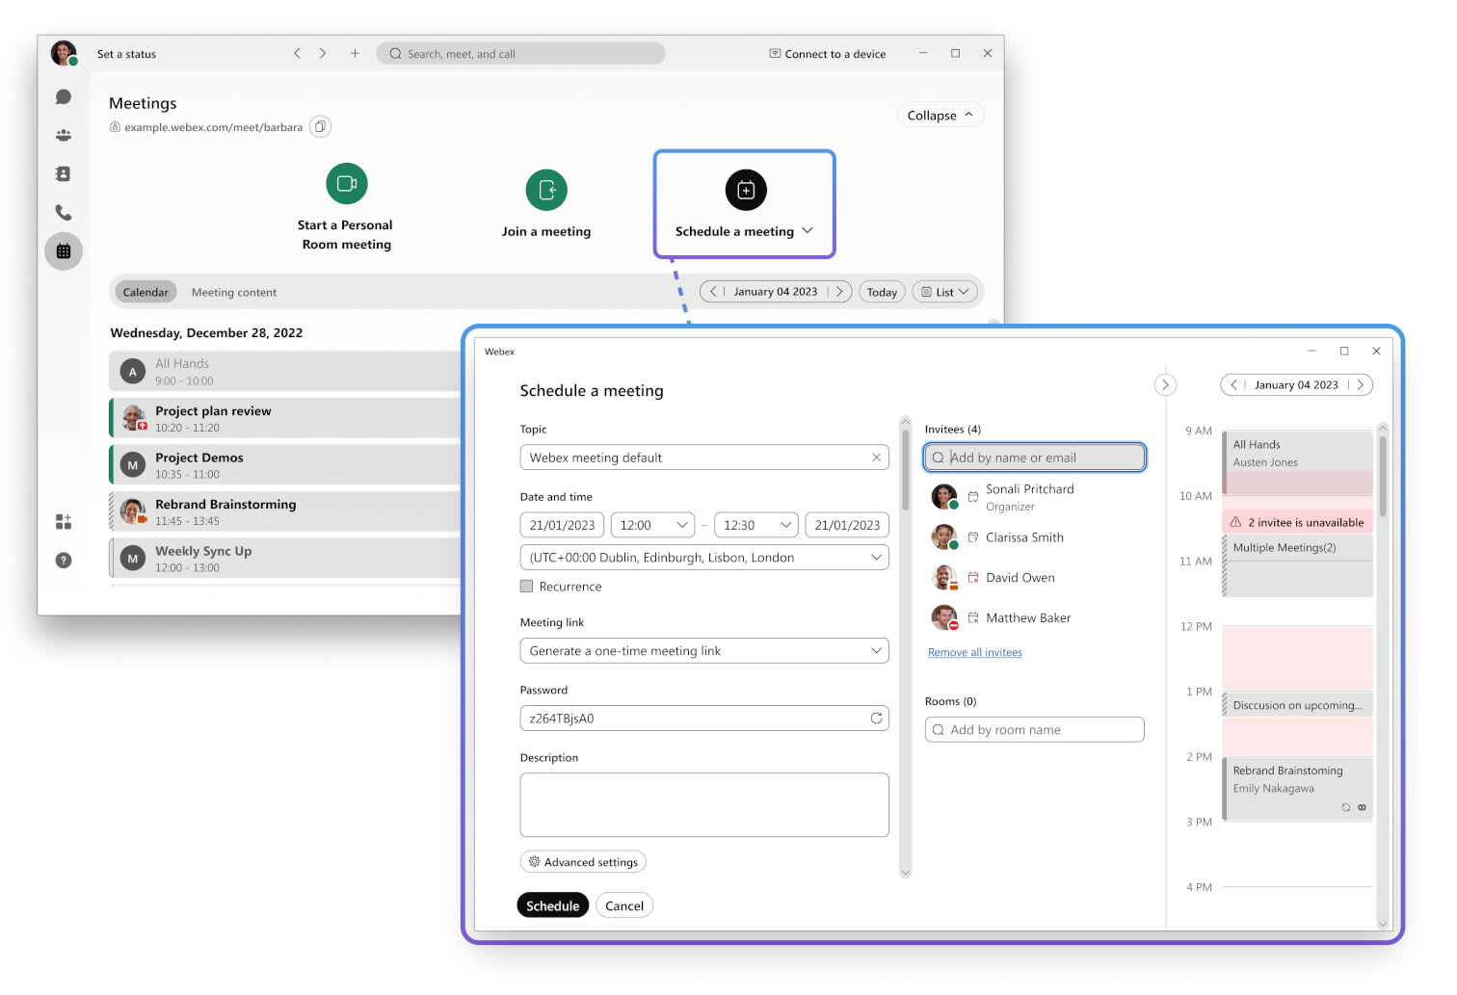
Task: Open the time zone dropdown
Action: pos(704,558)
